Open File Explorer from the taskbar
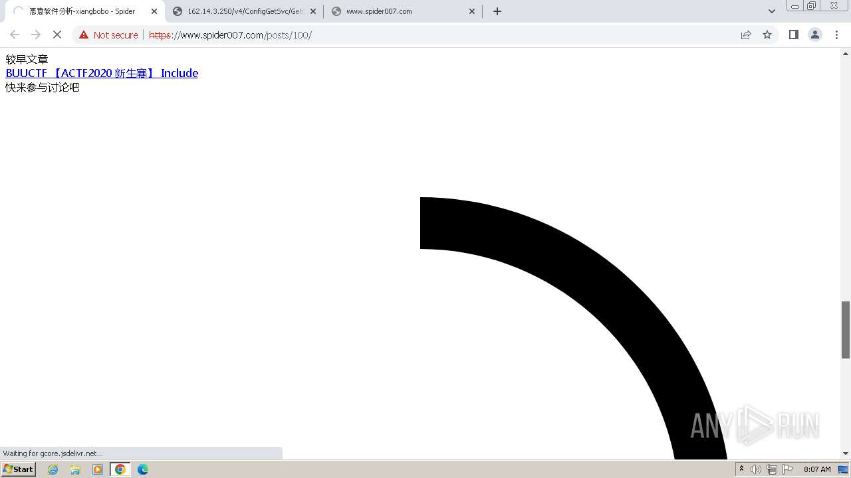The width and height of the screenshot is (851, 478). (75, 469)
